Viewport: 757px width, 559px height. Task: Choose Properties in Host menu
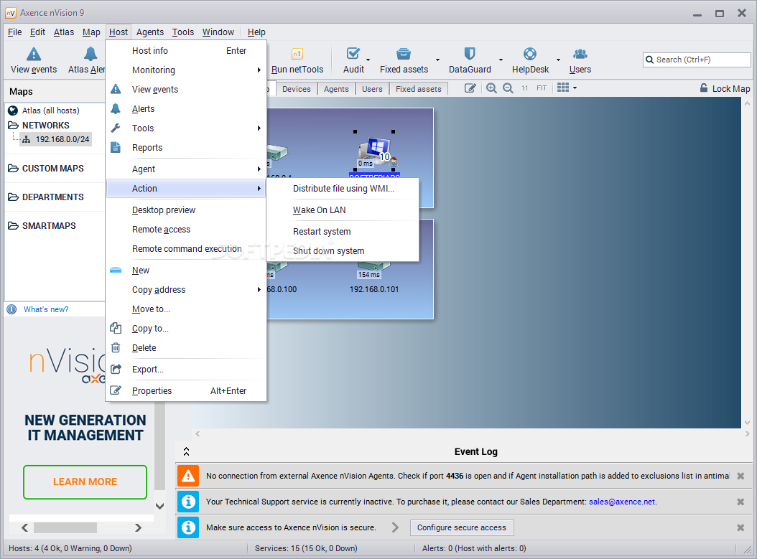[186, 390]
